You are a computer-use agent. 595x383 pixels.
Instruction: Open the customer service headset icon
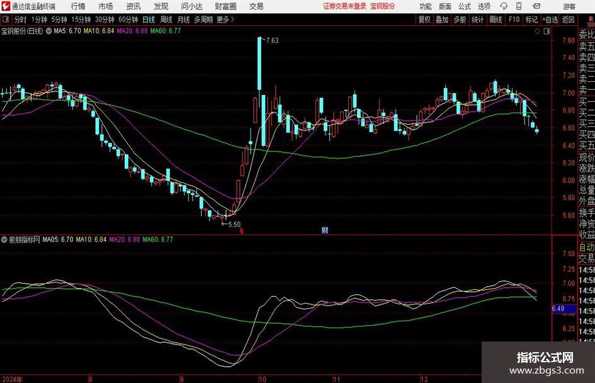click(x=504, y=6)
